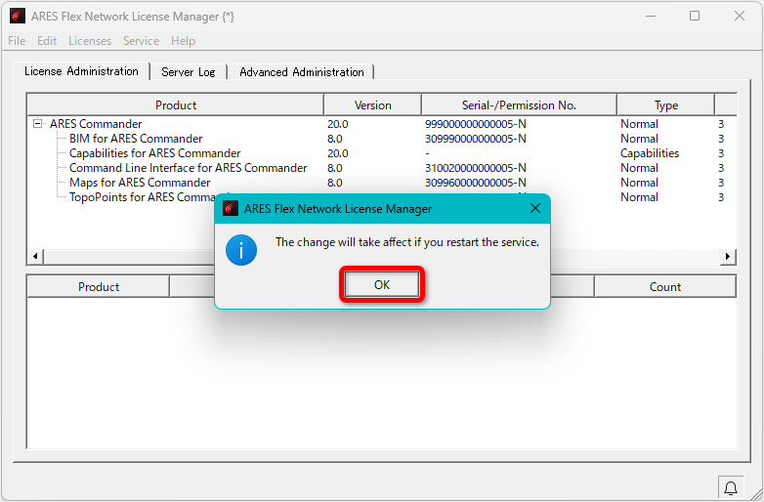The width and height of the screenshot is (764, 502).
Task: Switch to the Server Log tab
Action: click(189, 72)
